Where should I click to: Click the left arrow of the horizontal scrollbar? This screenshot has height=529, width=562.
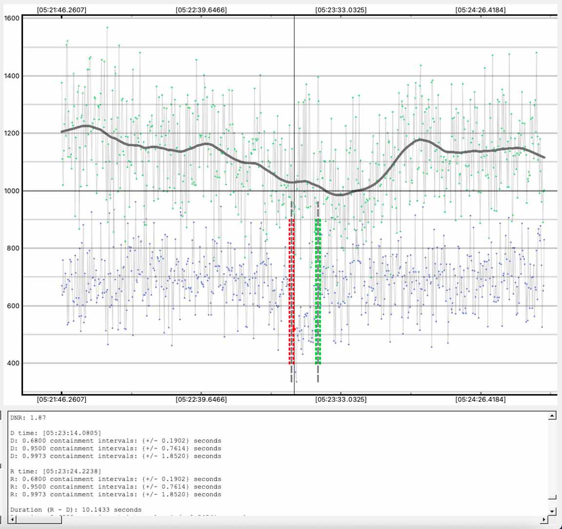(12, 519)
